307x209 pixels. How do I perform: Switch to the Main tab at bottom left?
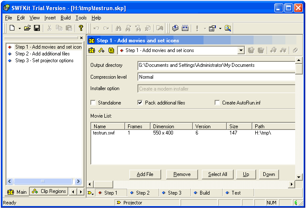[x=17, y=192]
